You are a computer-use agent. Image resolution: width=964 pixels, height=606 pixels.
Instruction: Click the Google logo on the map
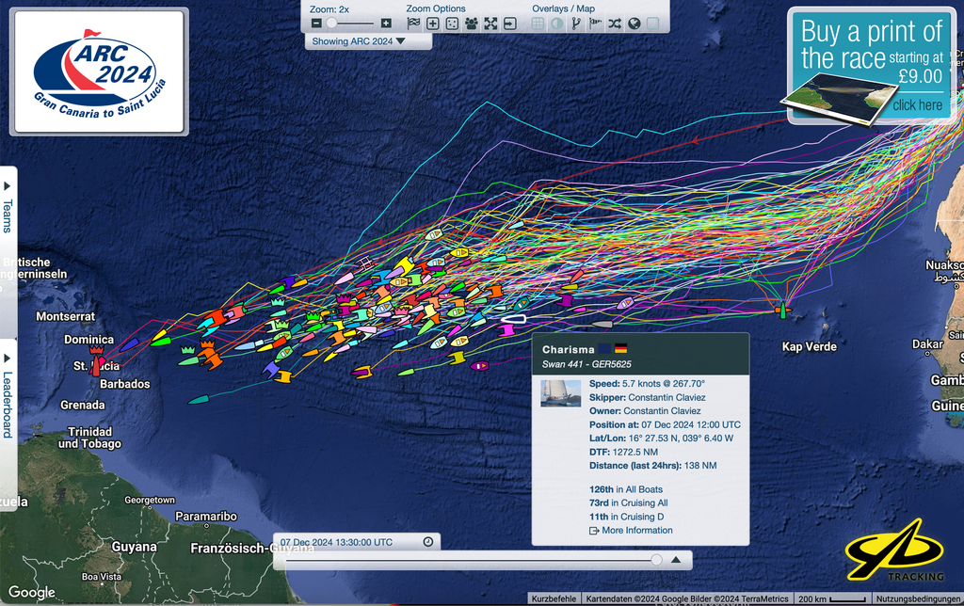click(31, 593)
